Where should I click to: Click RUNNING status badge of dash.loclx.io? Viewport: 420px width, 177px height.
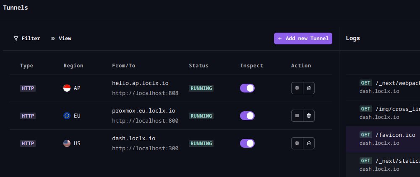[x=201, y=143]
